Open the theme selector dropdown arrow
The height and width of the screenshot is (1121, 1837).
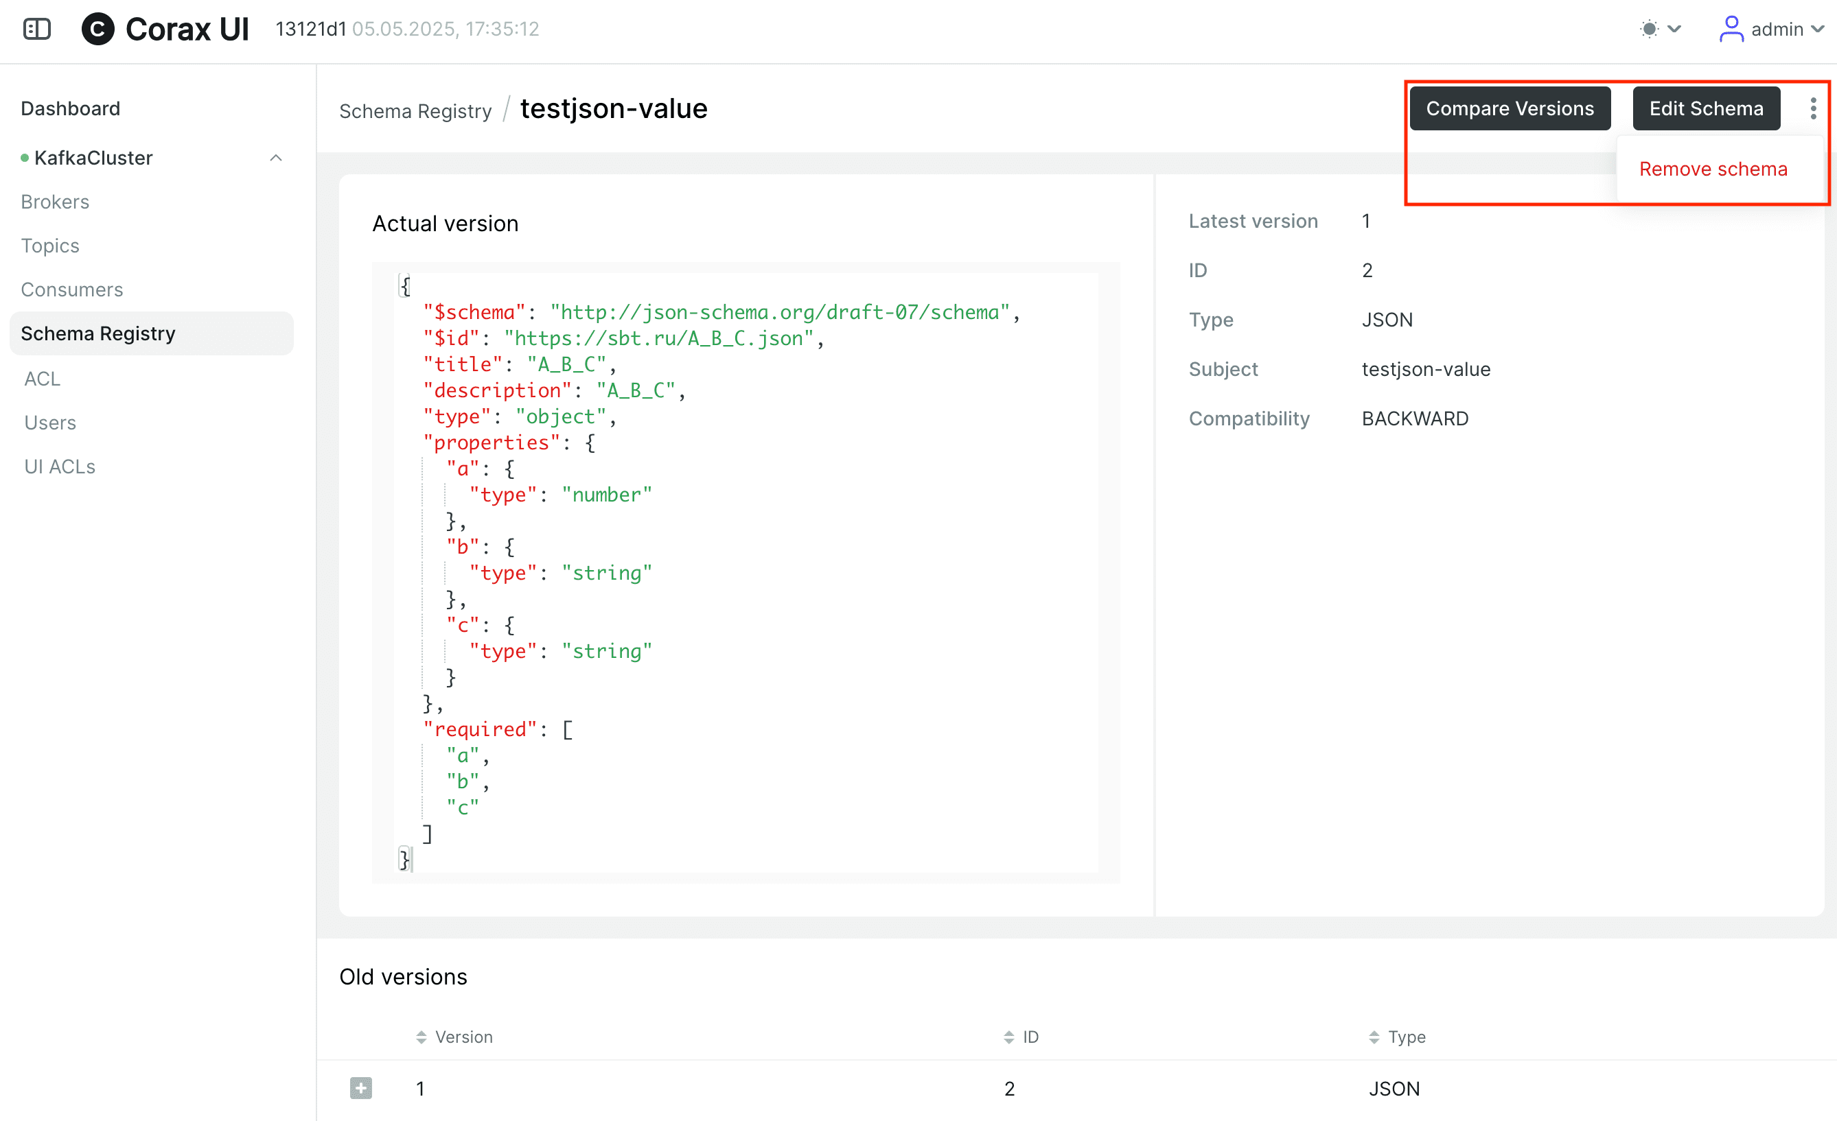[1674, 29]
